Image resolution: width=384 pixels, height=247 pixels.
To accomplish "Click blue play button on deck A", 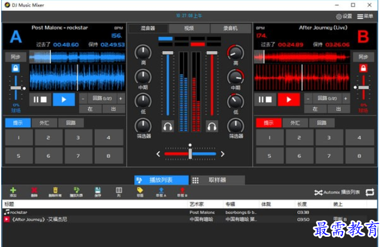I will pyautogui.click(x=64, y=99).
